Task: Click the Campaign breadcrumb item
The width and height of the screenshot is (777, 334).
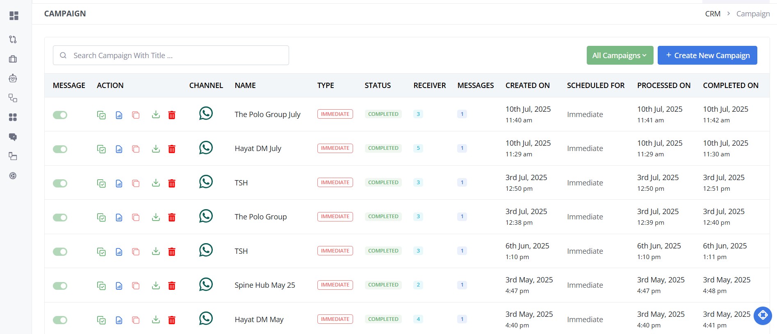Action: coord(753,14)
